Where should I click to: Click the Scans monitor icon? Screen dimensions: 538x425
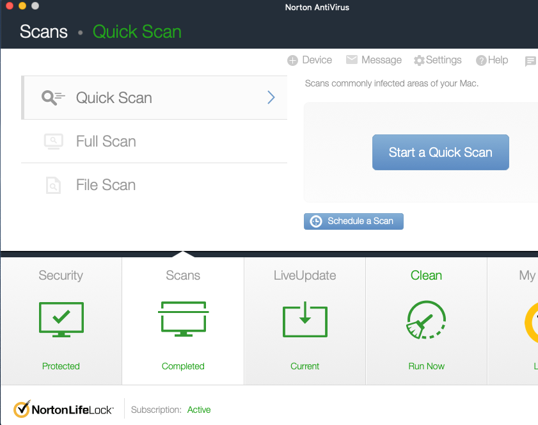(183, 319)
